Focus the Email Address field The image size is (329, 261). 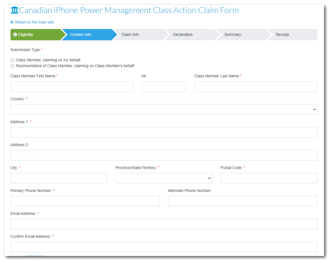pyautogui.click(x=164, y=224)
